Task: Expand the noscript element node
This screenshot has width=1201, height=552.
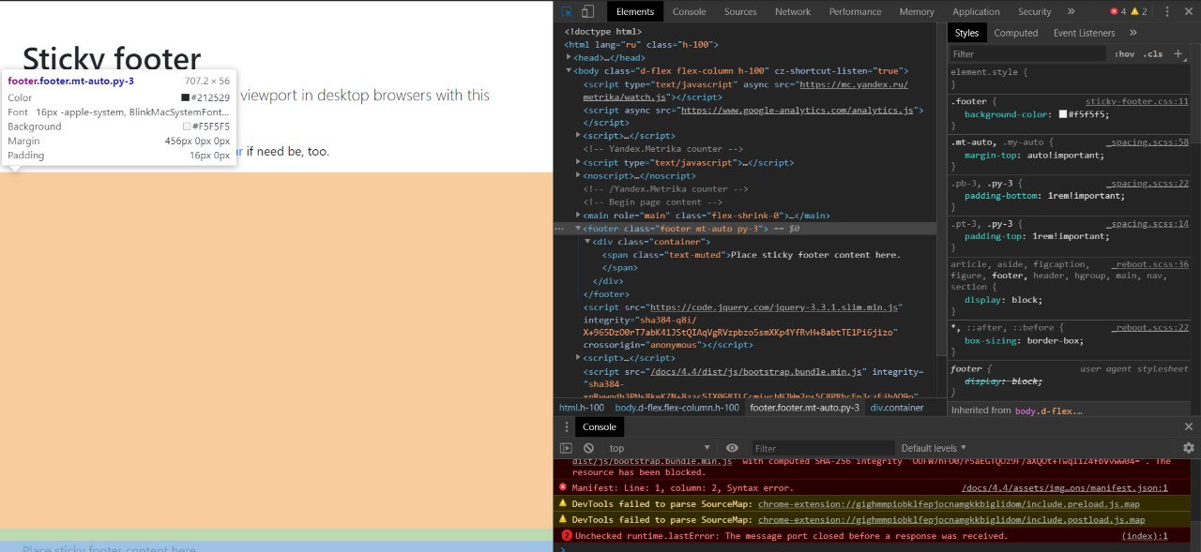Action: pos(579,175)
